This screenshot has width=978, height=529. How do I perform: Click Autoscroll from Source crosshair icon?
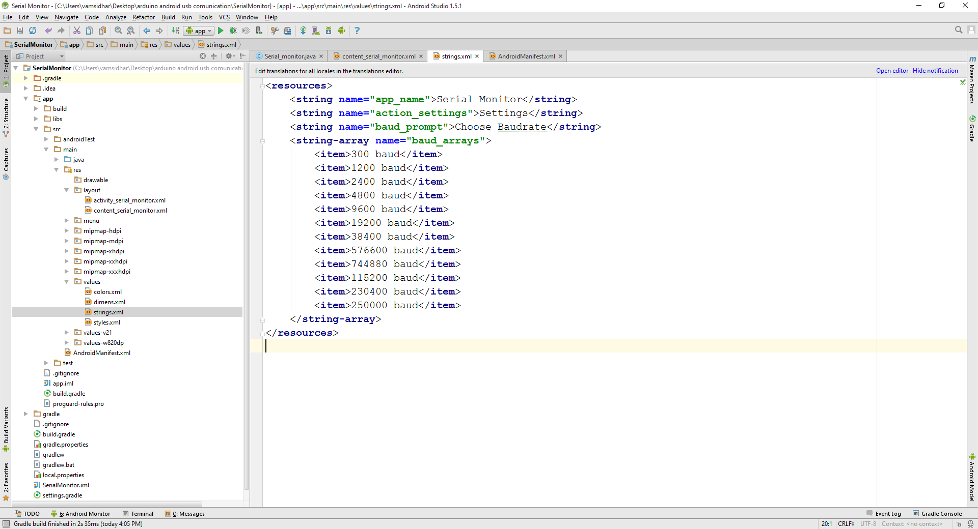[x=203, y=56]
